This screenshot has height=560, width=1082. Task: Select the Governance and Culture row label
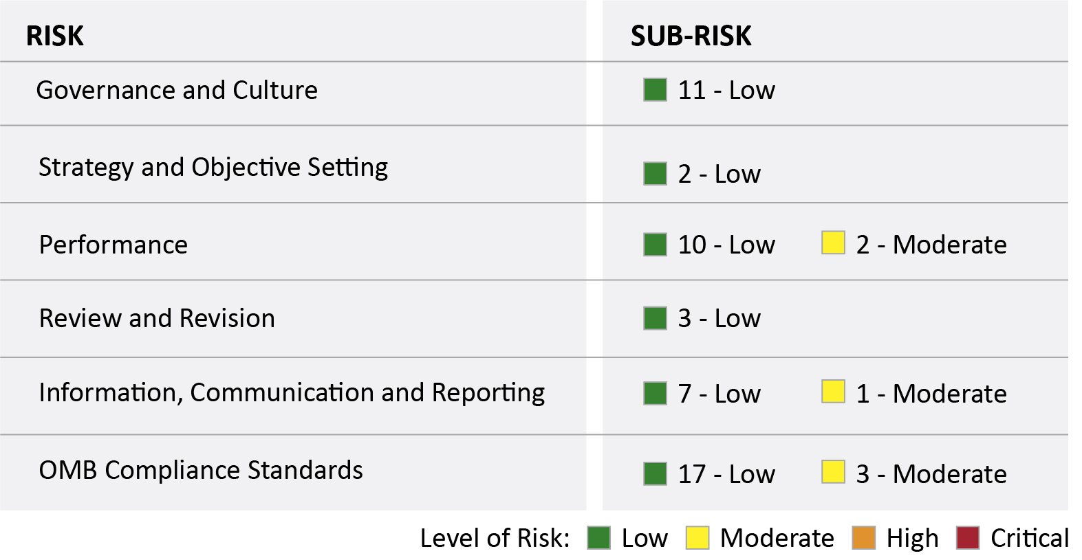pyautogui.click(x=177, y=90)
